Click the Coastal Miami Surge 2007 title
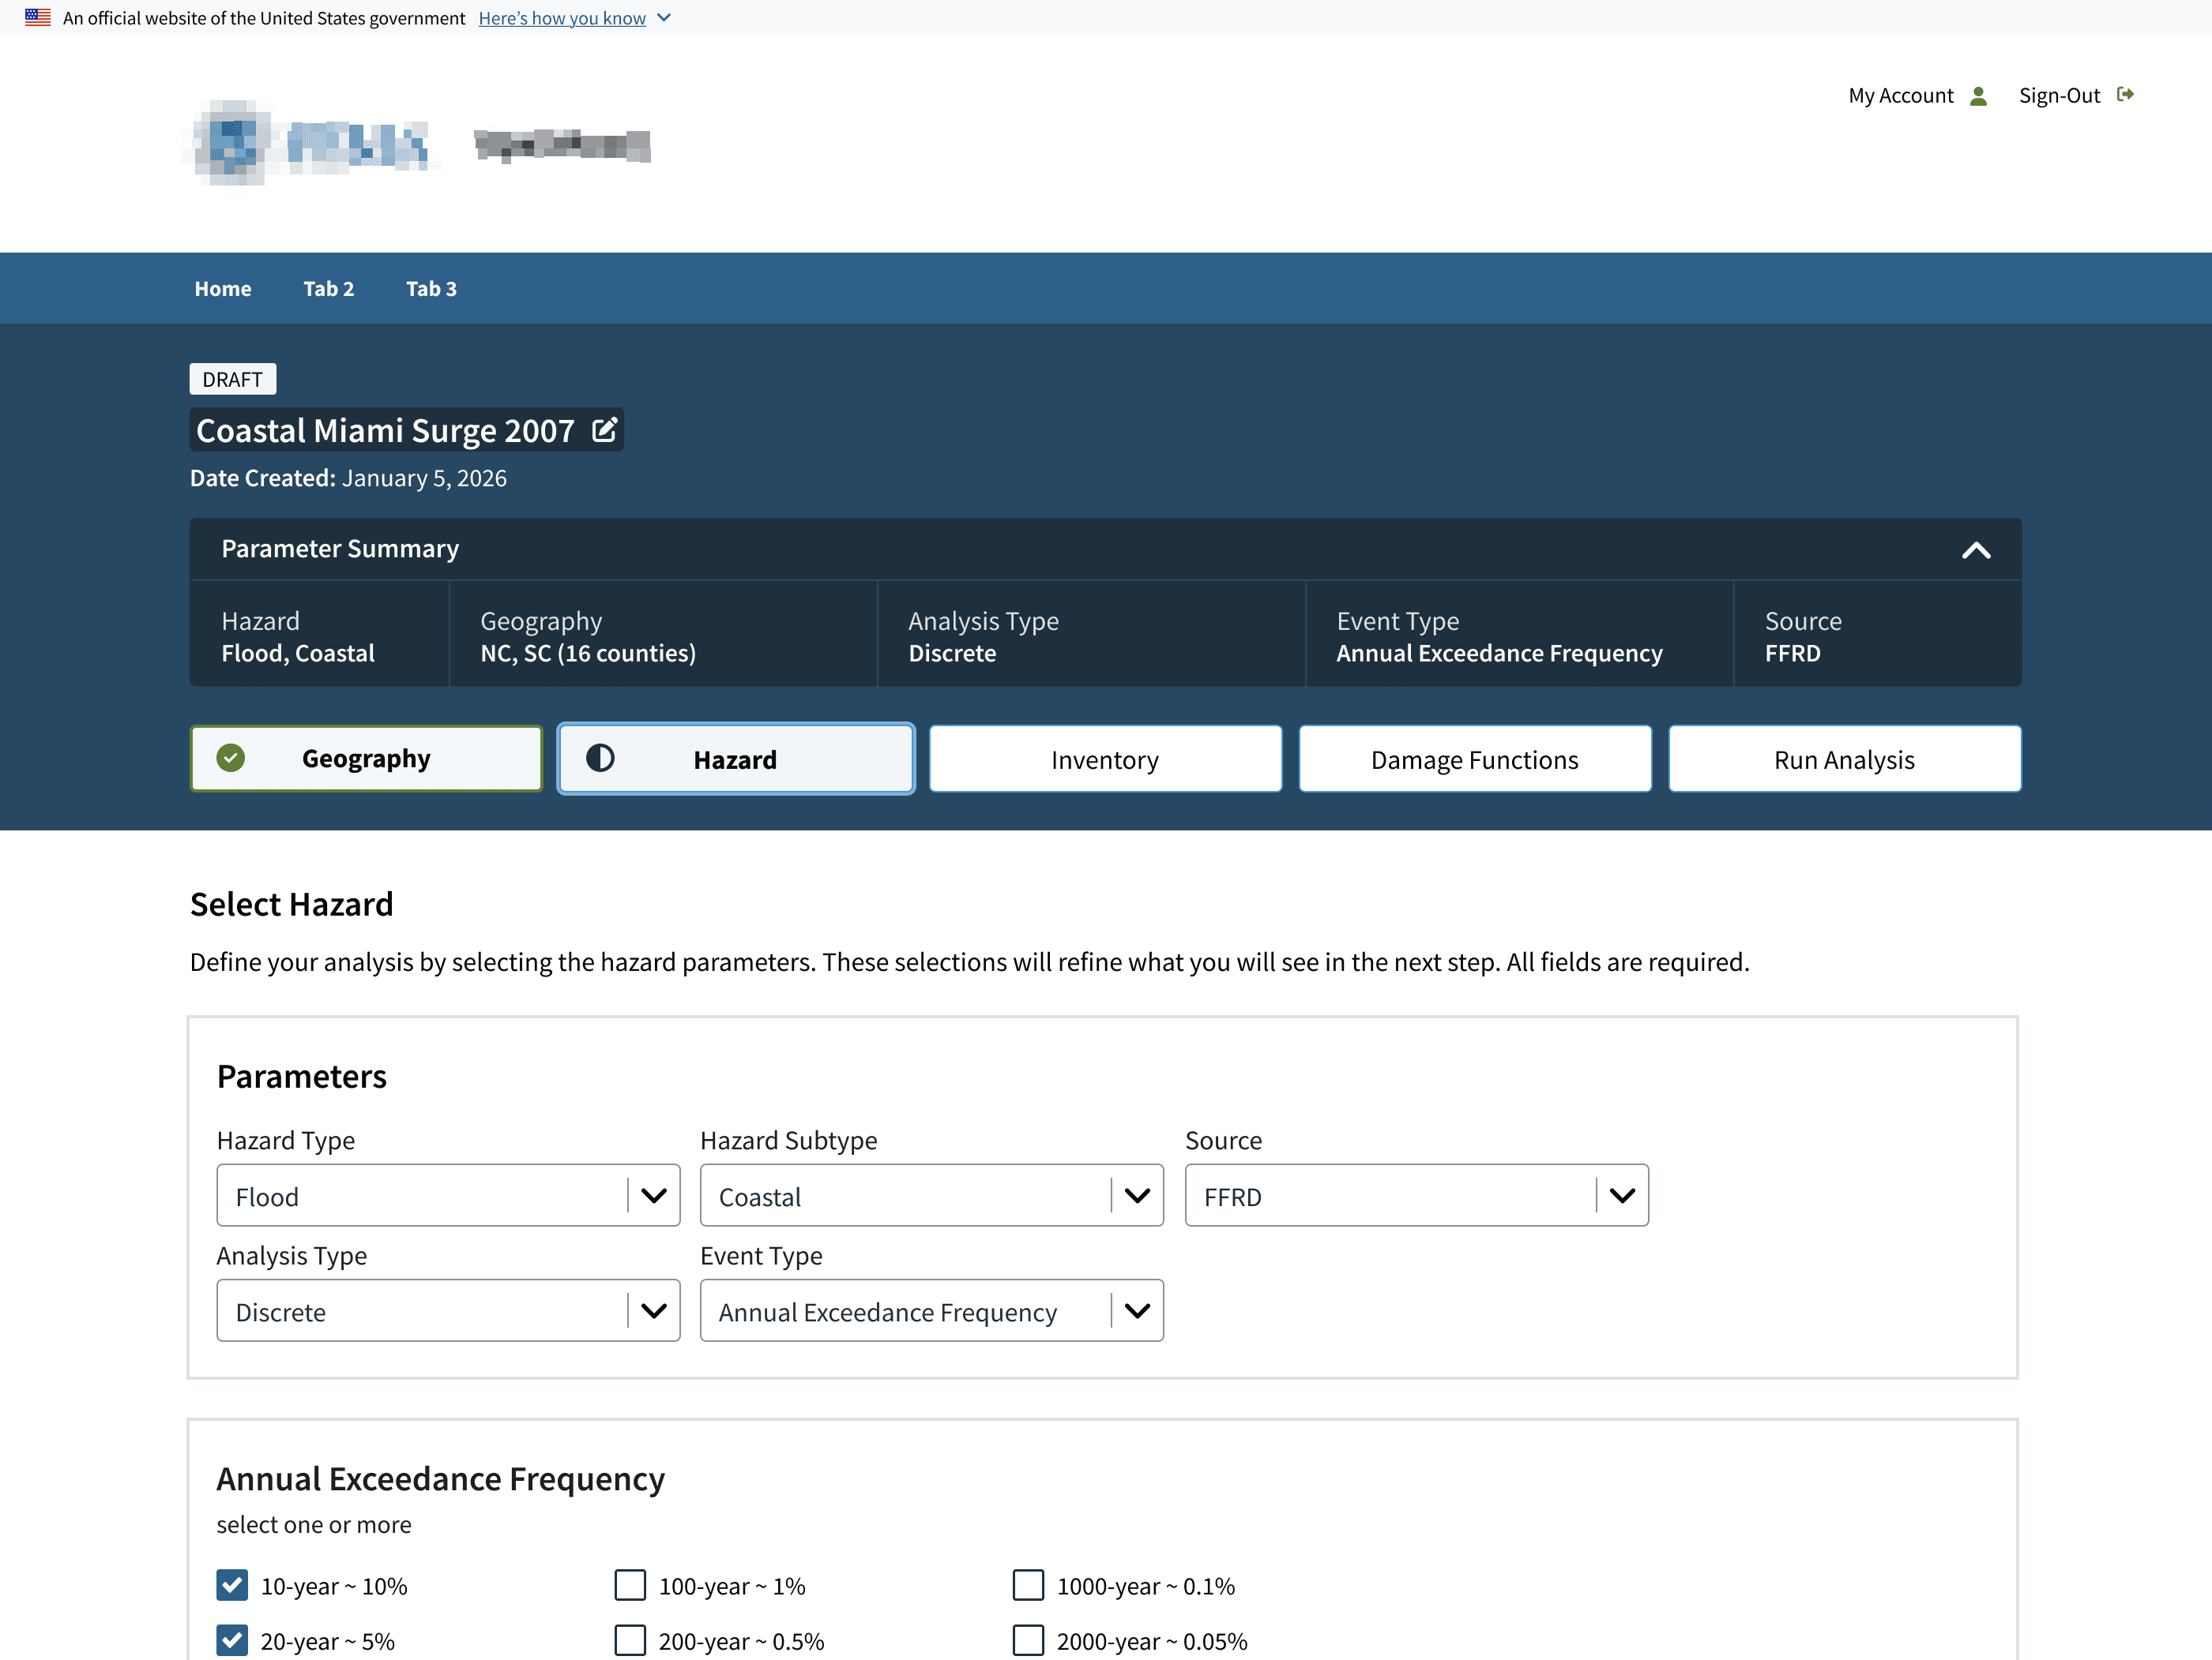 pyautogui.click(x=385, y=431)
